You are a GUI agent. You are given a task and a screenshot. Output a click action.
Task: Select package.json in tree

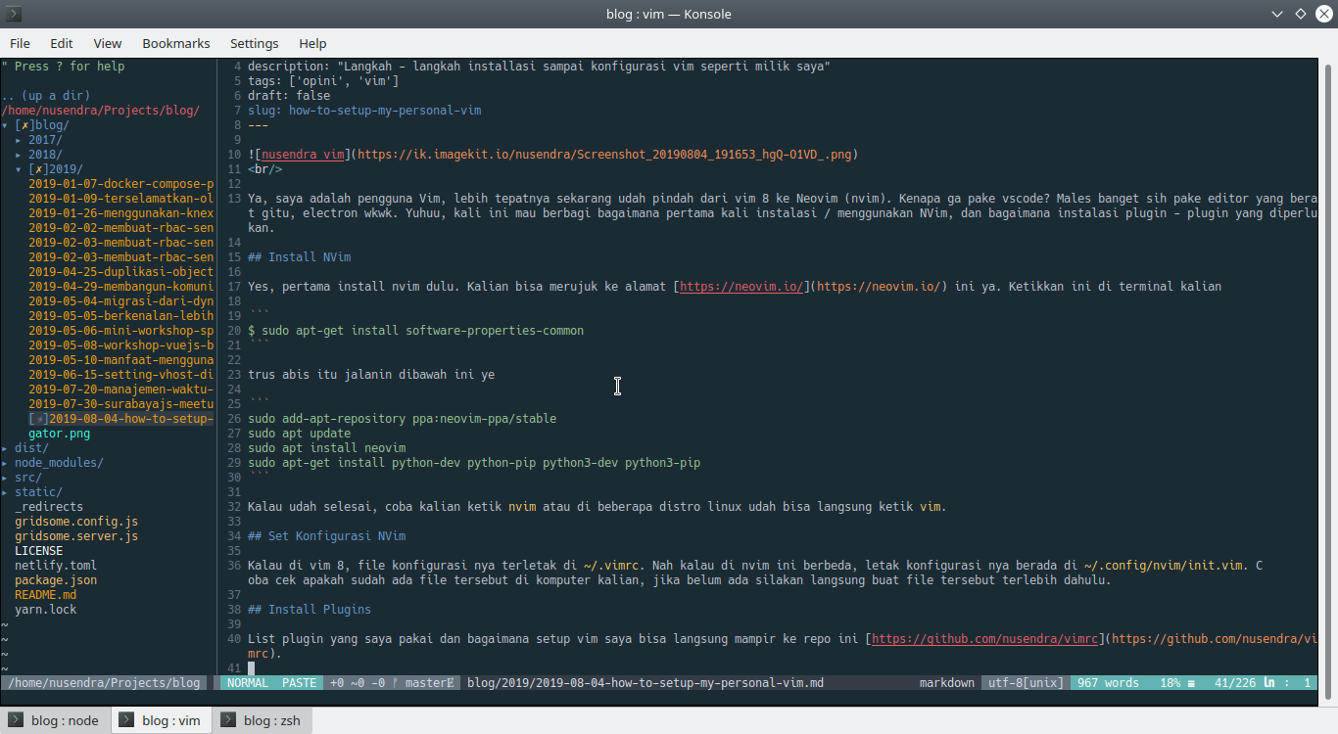point(56,580)
